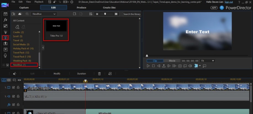Image resolution: width=253 pixels, height=114 pixels.
Task: Click the add tracks icon
Action: (x=14, y=80)
